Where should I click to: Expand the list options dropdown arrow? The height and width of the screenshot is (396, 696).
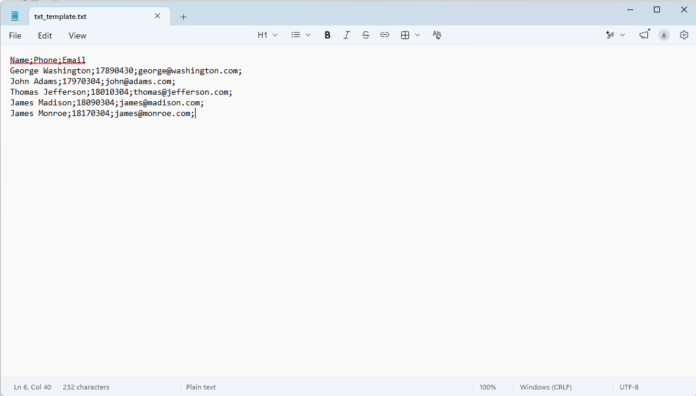[308, 35]
